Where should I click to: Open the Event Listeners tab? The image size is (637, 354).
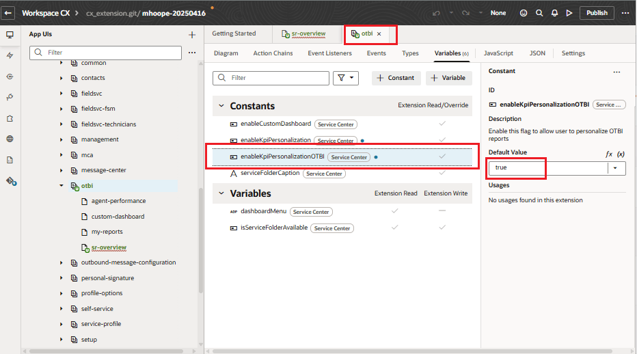click(329, 53)
